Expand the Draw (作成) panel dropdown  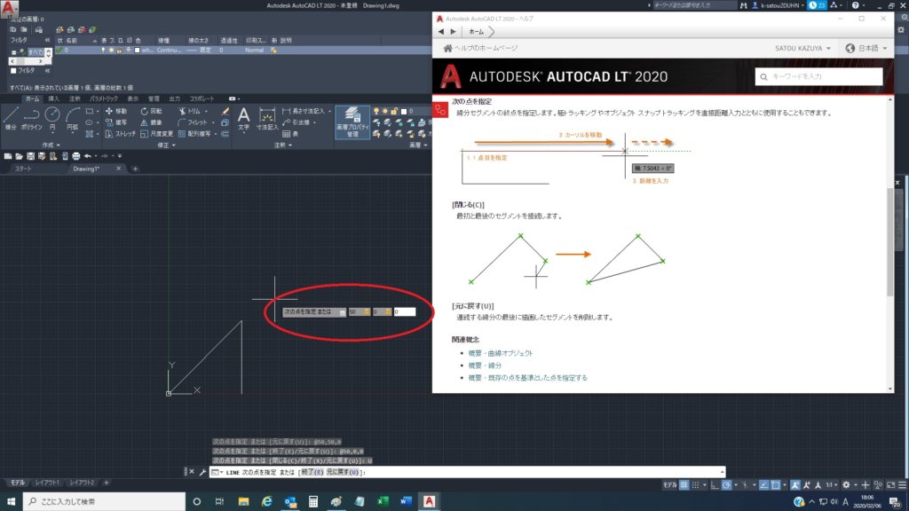click(51, 145)
